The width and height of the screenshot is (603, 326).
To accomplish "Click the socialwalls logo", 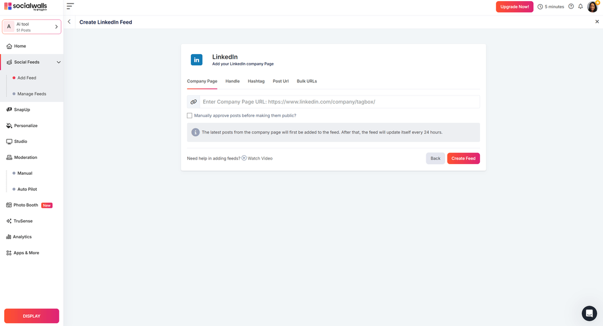I will (x=25, y=6).
